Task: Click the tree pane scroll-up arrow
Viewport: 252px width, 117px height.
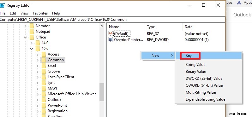Action: [x=102, y=26]
